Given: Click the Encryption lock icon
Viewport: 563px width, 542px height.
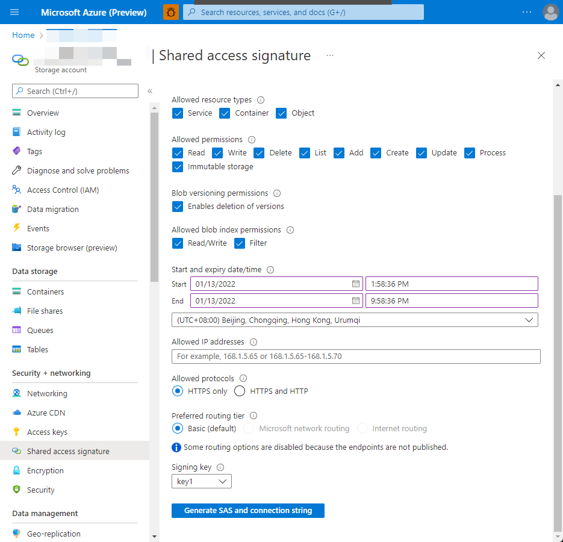Looking at the screenshot, I should [16, 470].
